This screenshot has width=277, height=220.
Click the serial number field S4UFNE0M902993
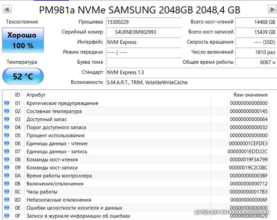(144, 32)
